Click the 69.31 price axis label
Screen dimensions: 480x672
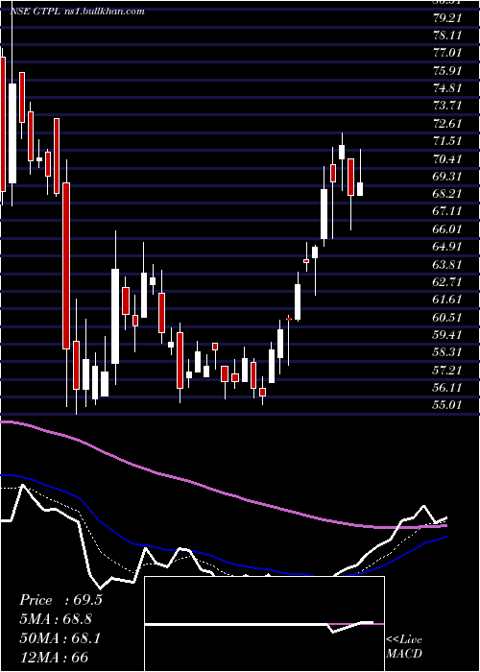pyautogui.click(x=447, y=176)
